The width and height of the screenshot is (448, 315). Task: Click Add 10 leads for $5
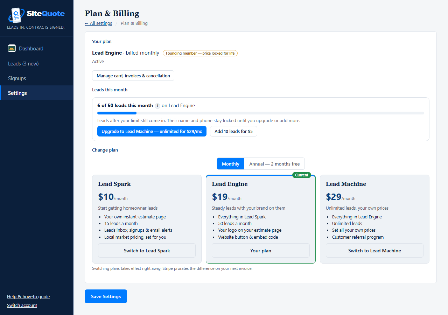233,131
